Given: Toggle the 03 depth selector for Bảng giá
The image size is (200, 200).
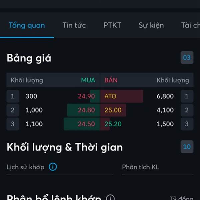Looking at the screenshot, I should pos(187,58).
